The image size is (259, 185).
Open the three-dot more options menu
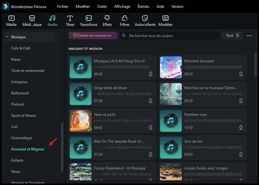click(x=249, y=36)
